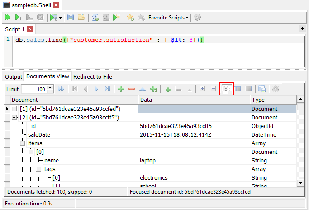Click the Save script floppy disk icon
This screenshot has width=309, height=210.
pos(71,18)
